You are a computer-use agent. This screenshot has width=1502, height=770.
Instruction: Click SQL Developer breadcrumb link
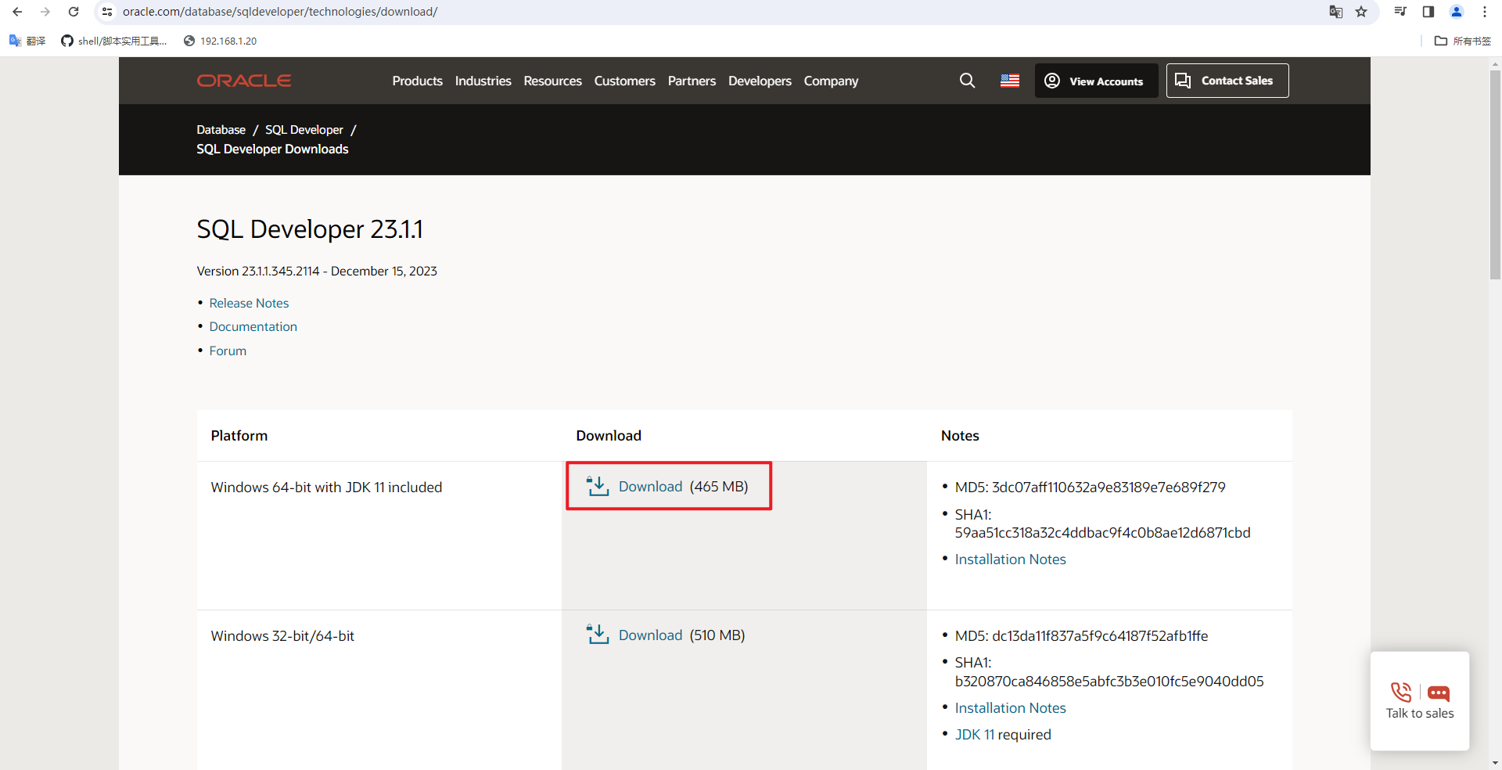[304, 130]
